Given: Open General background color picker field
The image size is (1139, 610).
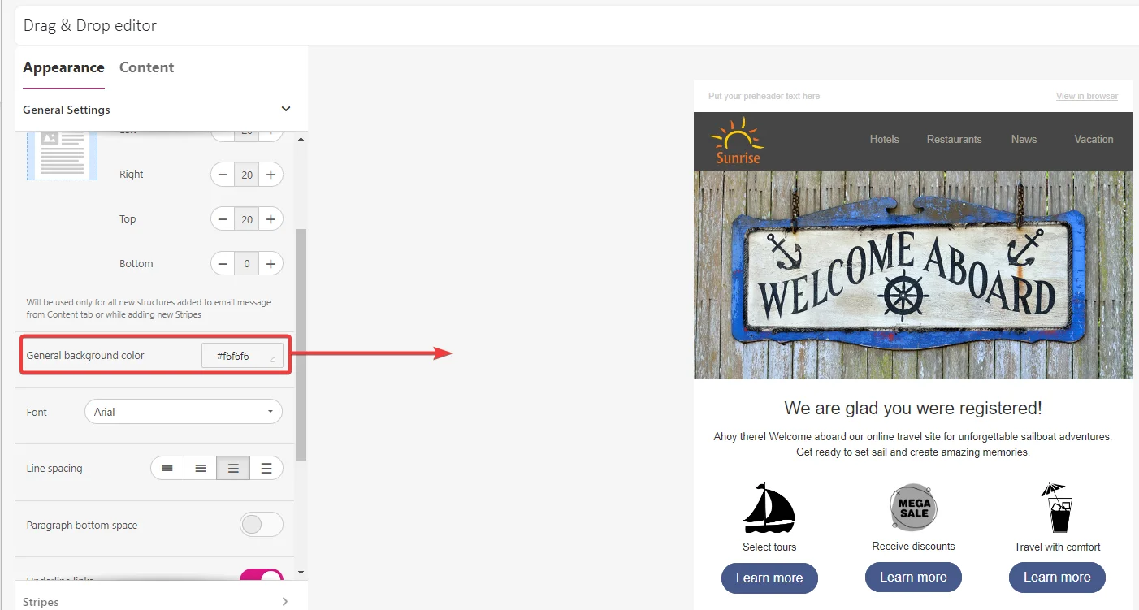Looking at the screenshot, I should (x=242, y=356).
